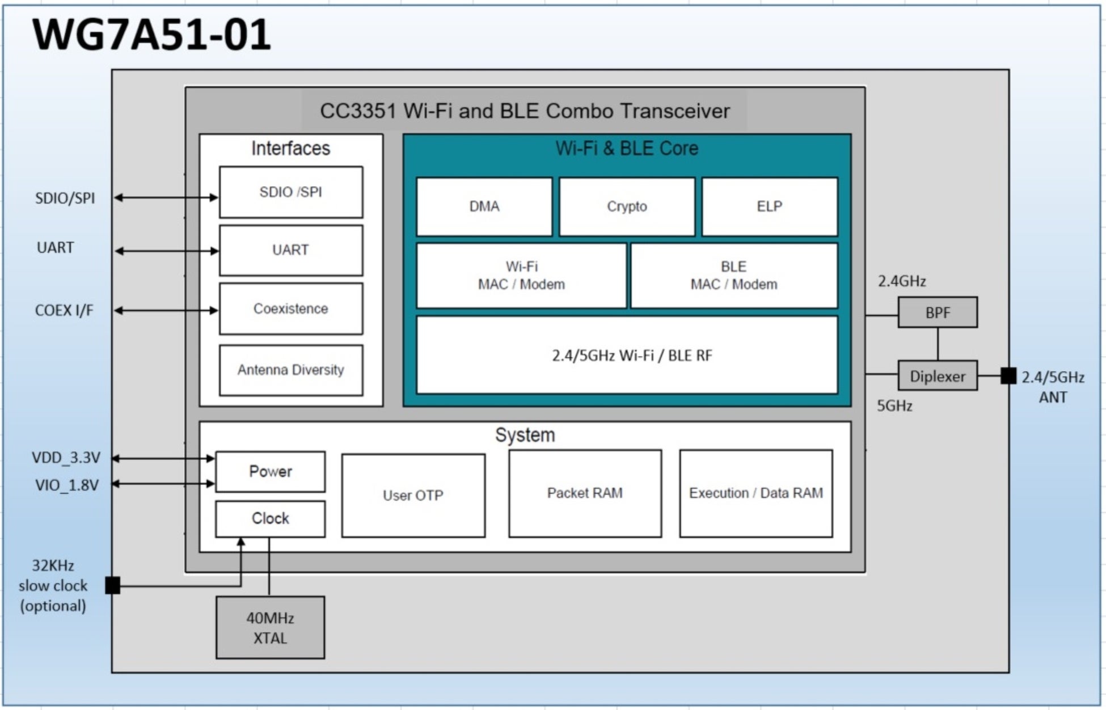Select the 40MHz XTAL box

click(270, 627)
